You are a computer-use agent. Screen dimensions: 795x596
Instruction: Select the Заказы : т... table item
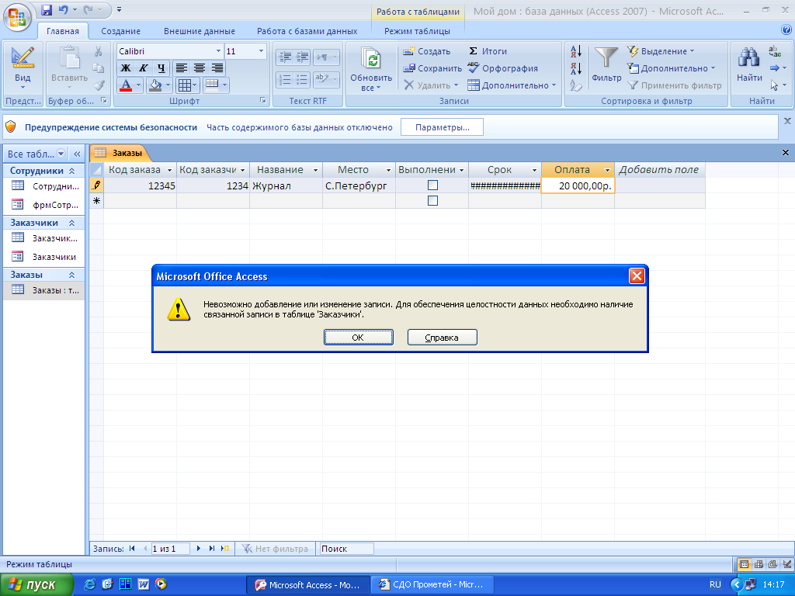pyautogui.click(x=45, y=290)
